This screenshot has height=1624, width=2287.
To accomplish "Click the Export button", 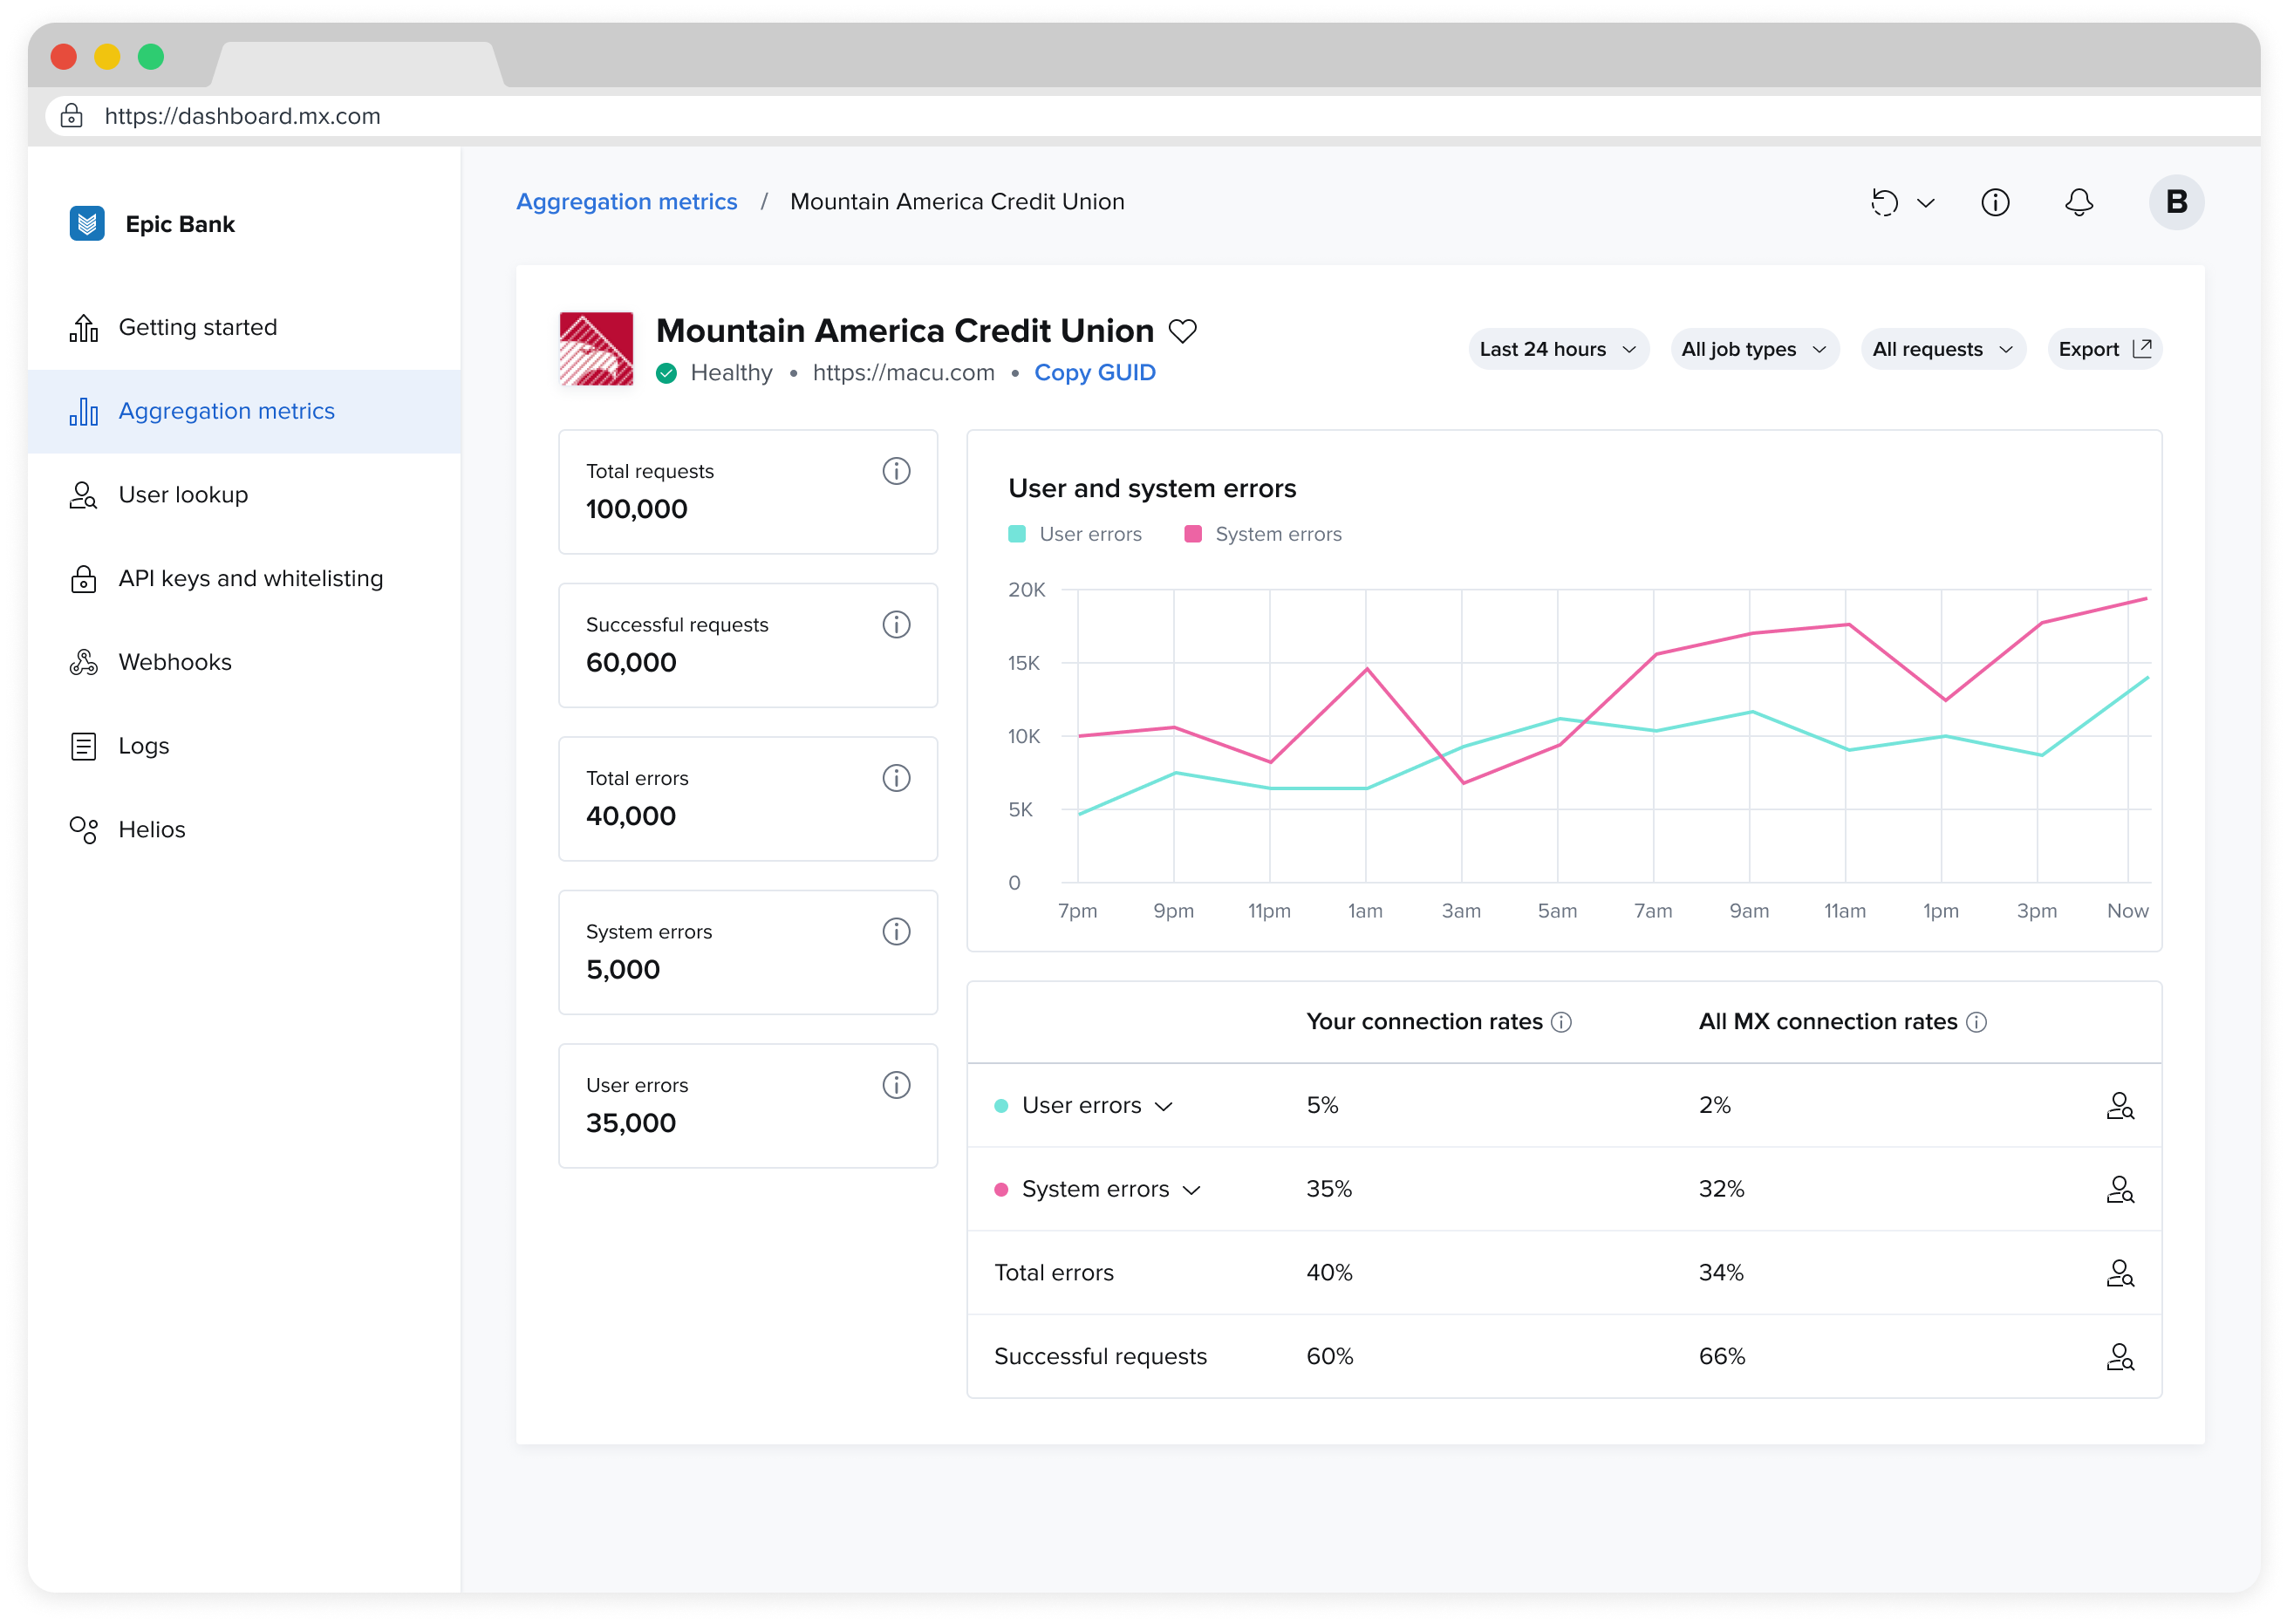I will pyautogui.click(x=2103, y=349).
